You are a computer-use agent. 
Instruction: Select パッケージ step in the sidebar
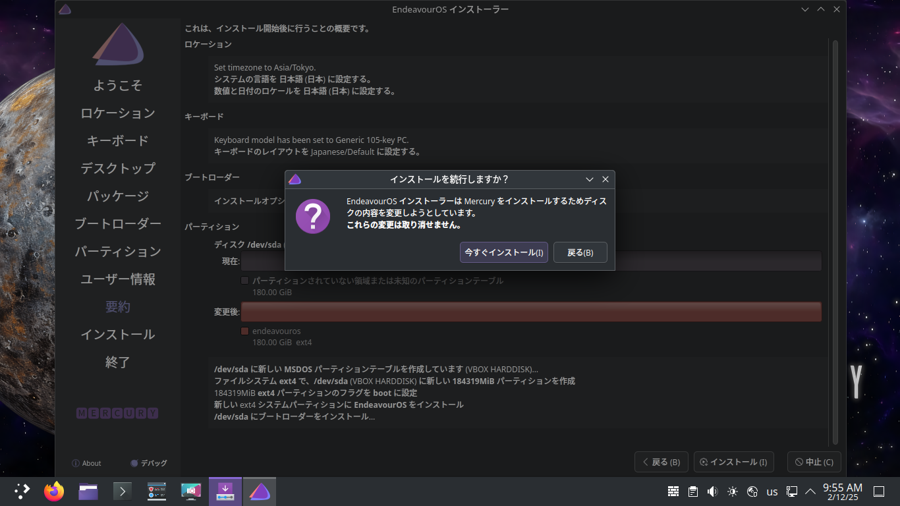[x=118, y=196]
